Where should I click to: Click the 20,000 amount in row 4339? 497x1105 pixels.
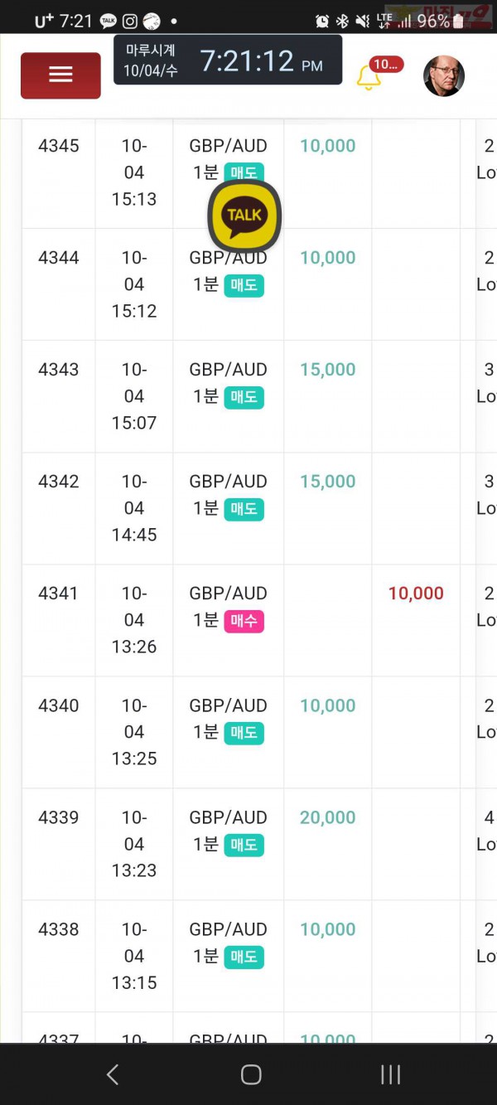coord(328,817)
